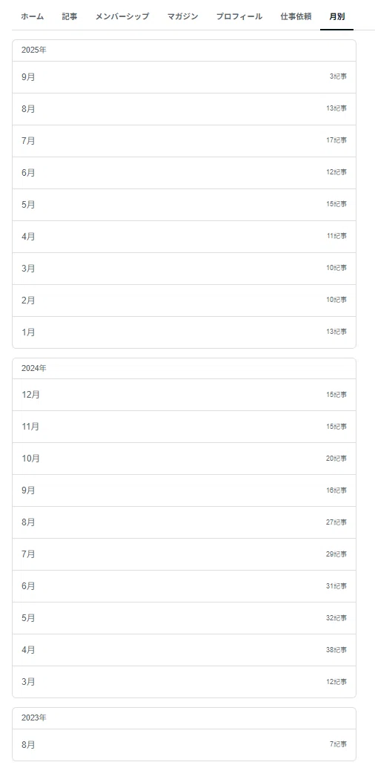
Task: Open 2024年 10月 with 20 articles
Action: pyautogui.click(x=184, y=459)
